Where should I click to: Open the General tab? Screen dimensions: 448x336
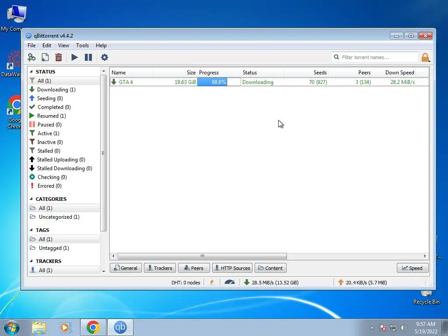click(126, 268)
